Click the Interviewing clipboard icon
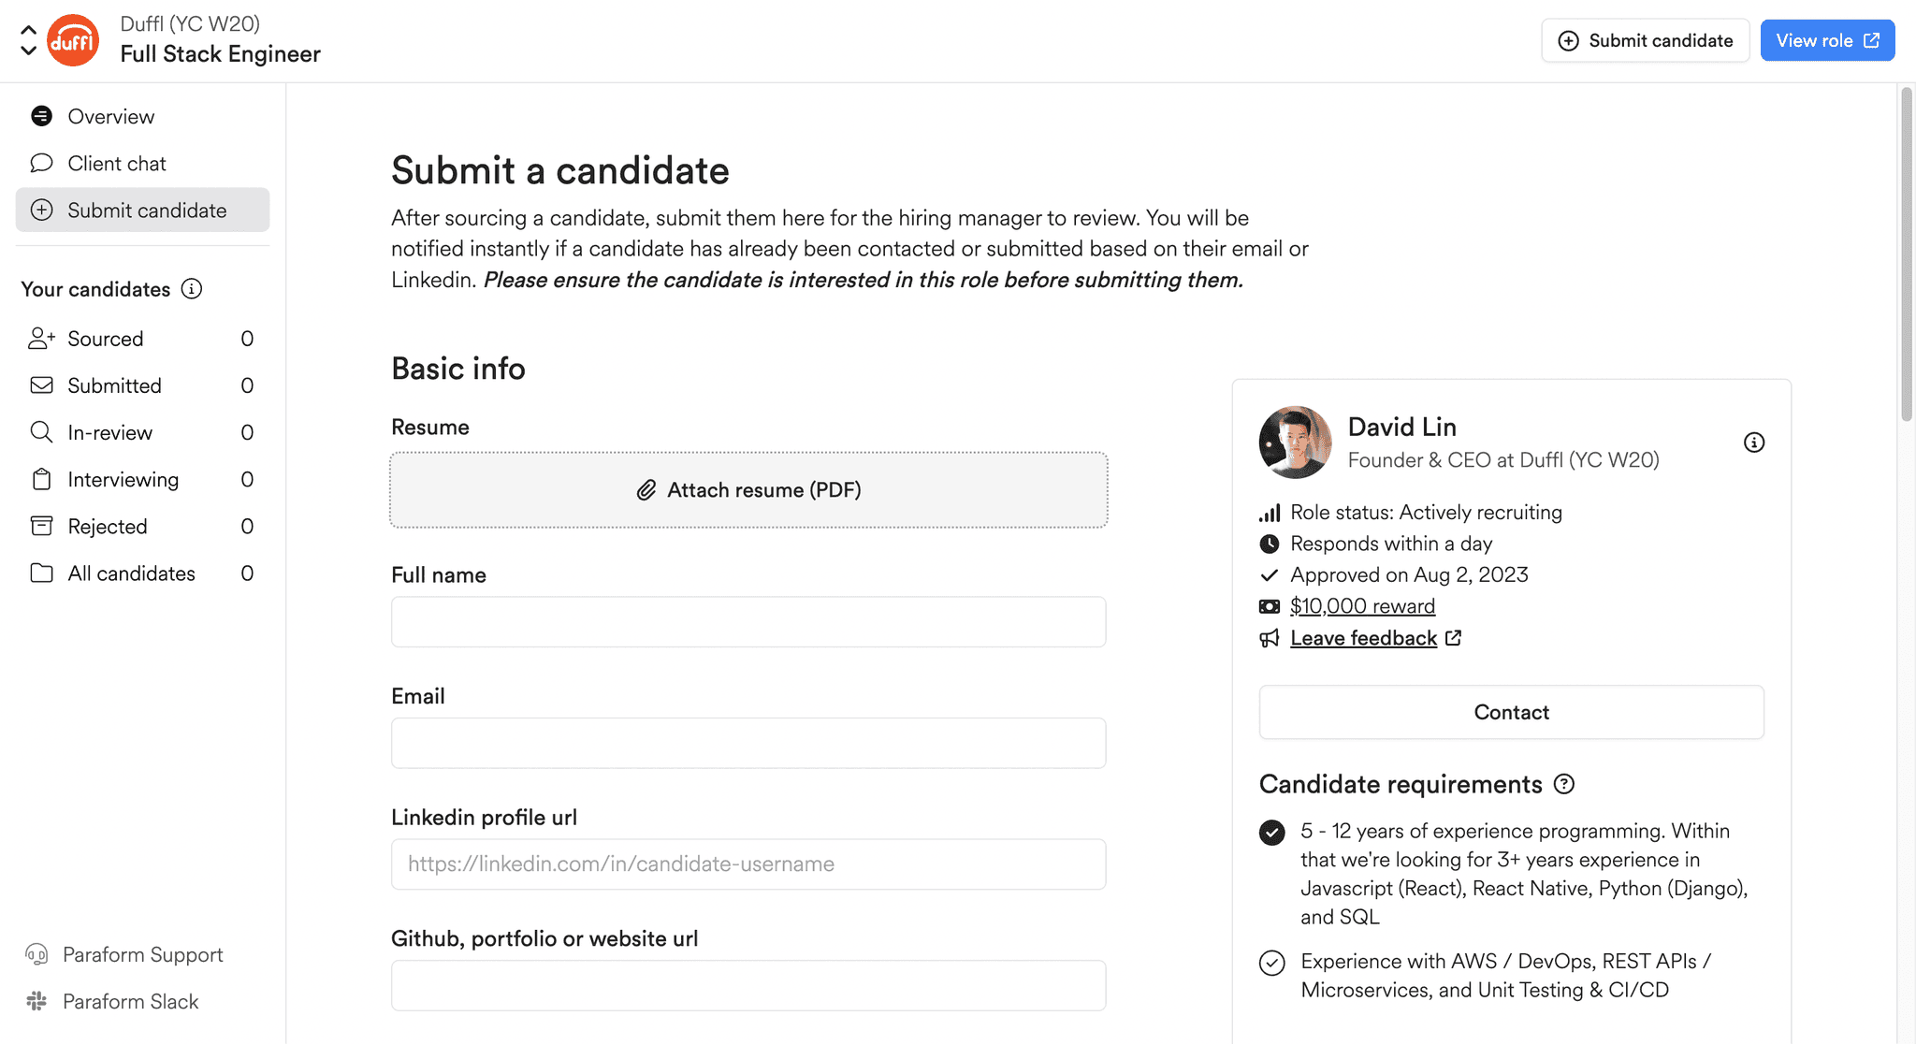The width and height of the screenshot is (1916, 1045). (41, 479)
